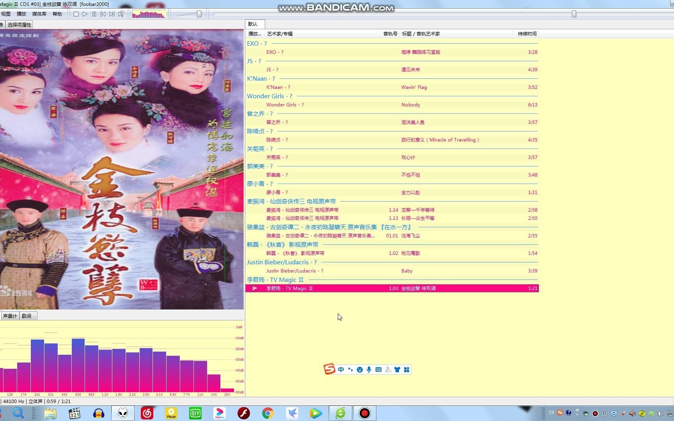674x421 pixels.
Task: Click the Play triangle in the toolbar
Action: [85, 14]
